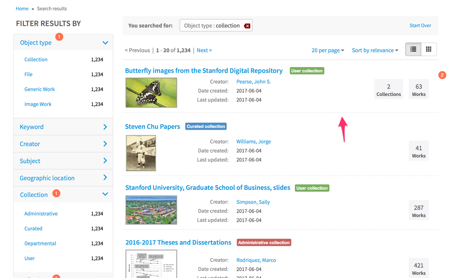
Task: Filter by Collection object type
Action: tap(36, 59)
